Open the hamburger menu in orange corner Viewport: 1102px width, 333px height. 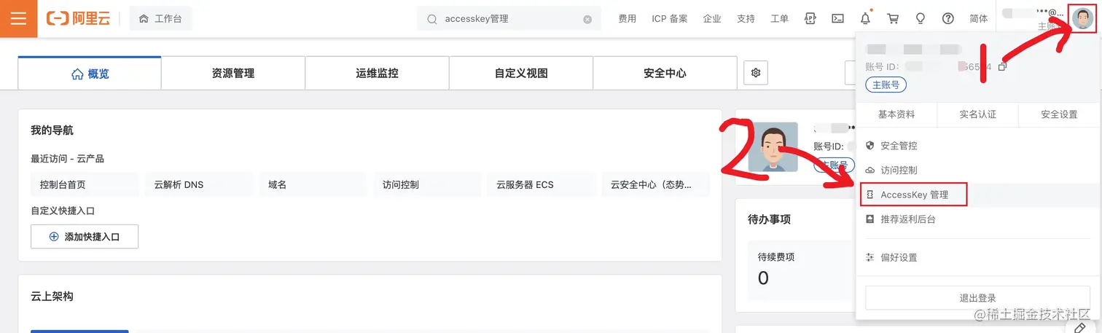[18, 18]
